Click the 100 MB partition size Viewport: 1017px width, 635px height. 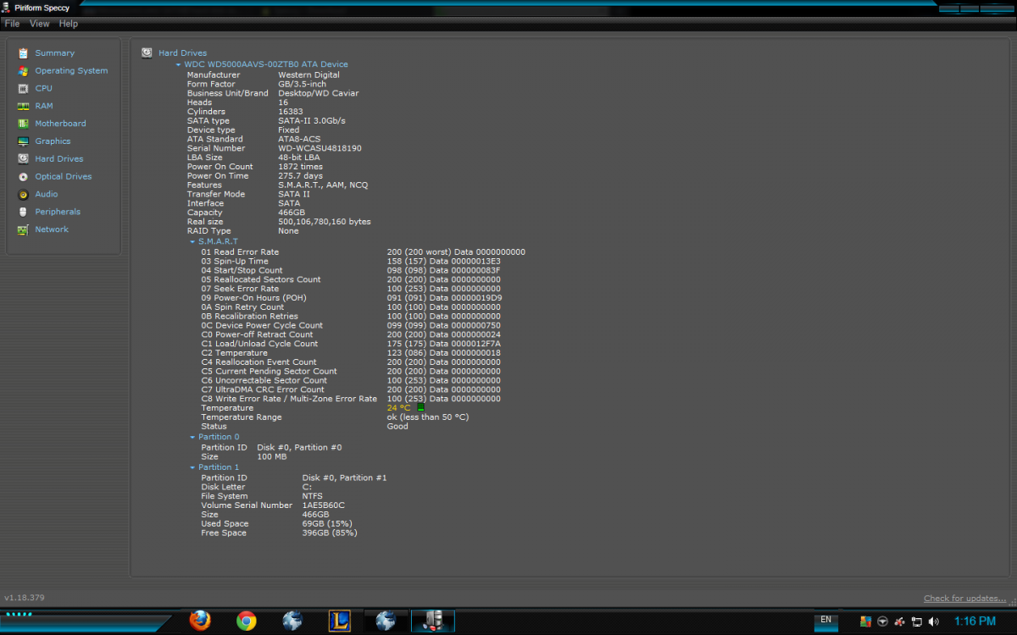[271, 456]
